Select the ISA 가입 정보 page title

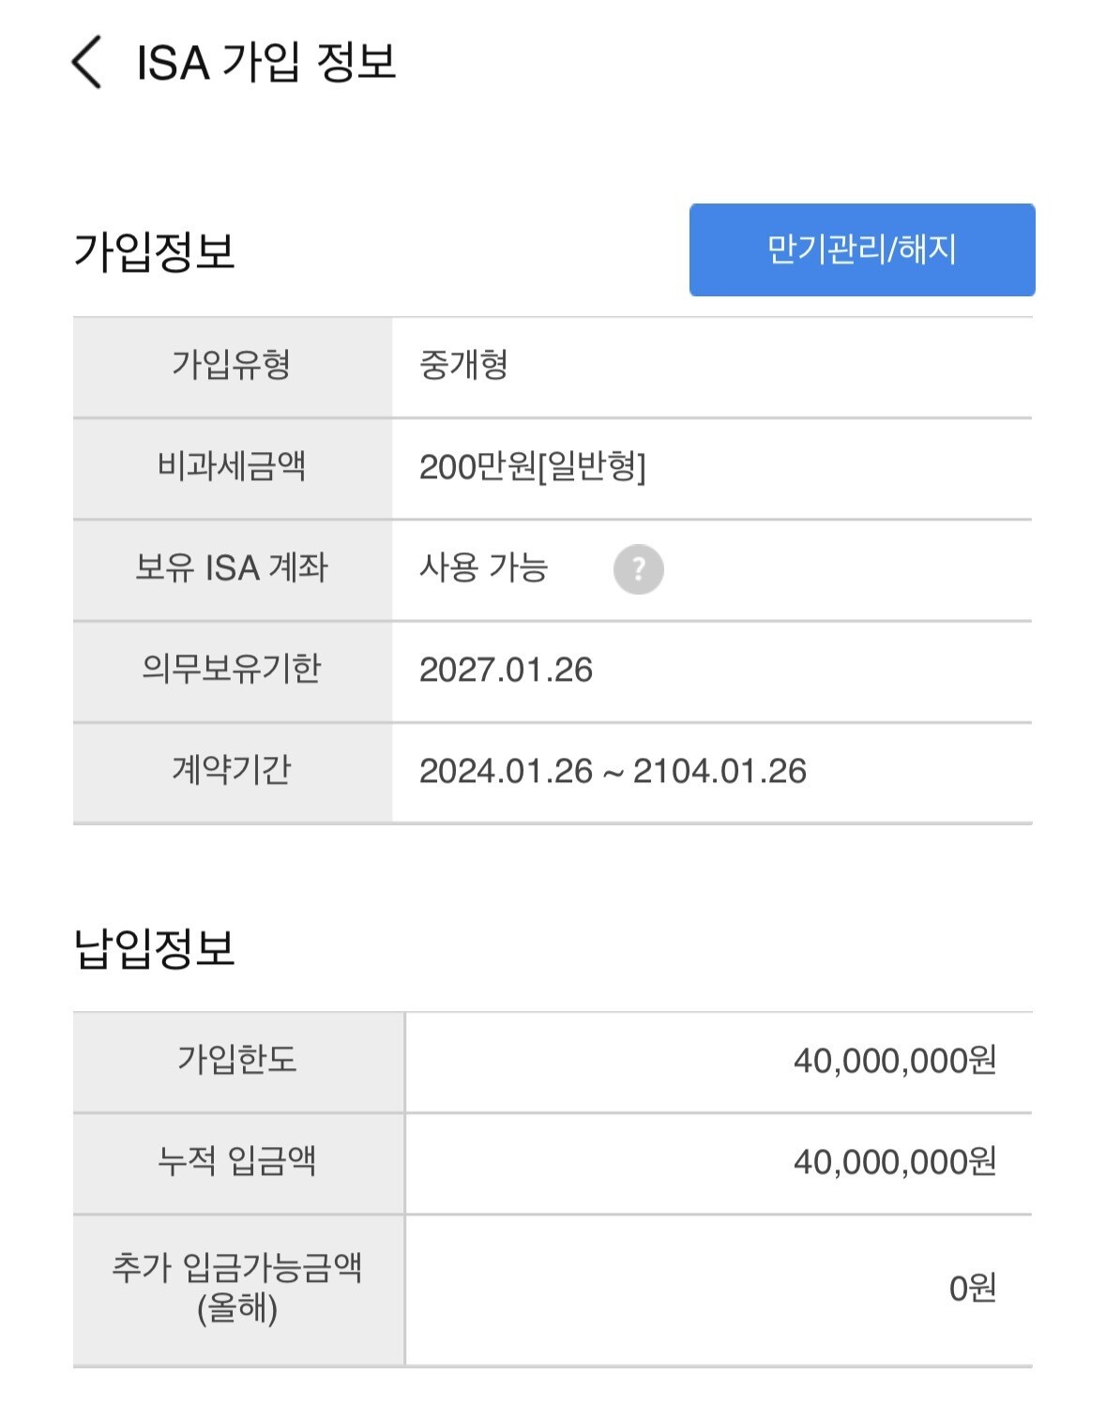(x=266, y=63)
